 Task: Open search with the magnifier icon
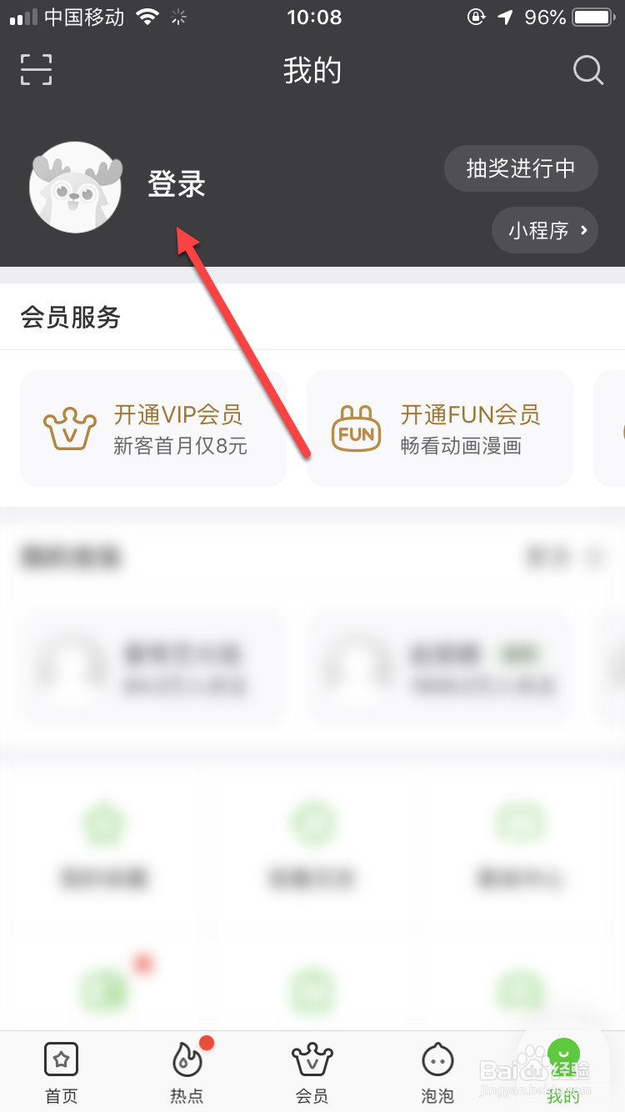[588, 70]
